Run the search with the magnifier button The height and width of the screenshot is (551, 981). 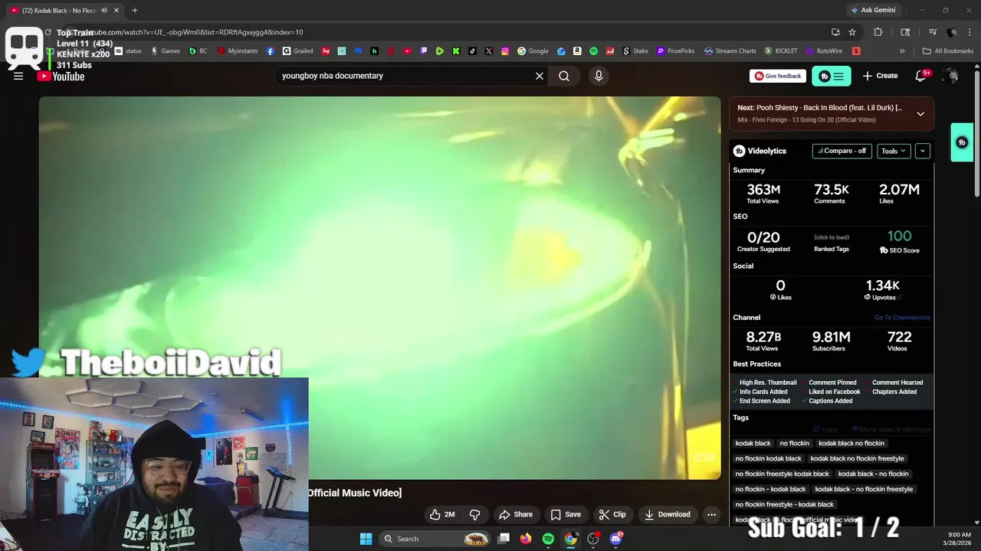click(564, 76)
